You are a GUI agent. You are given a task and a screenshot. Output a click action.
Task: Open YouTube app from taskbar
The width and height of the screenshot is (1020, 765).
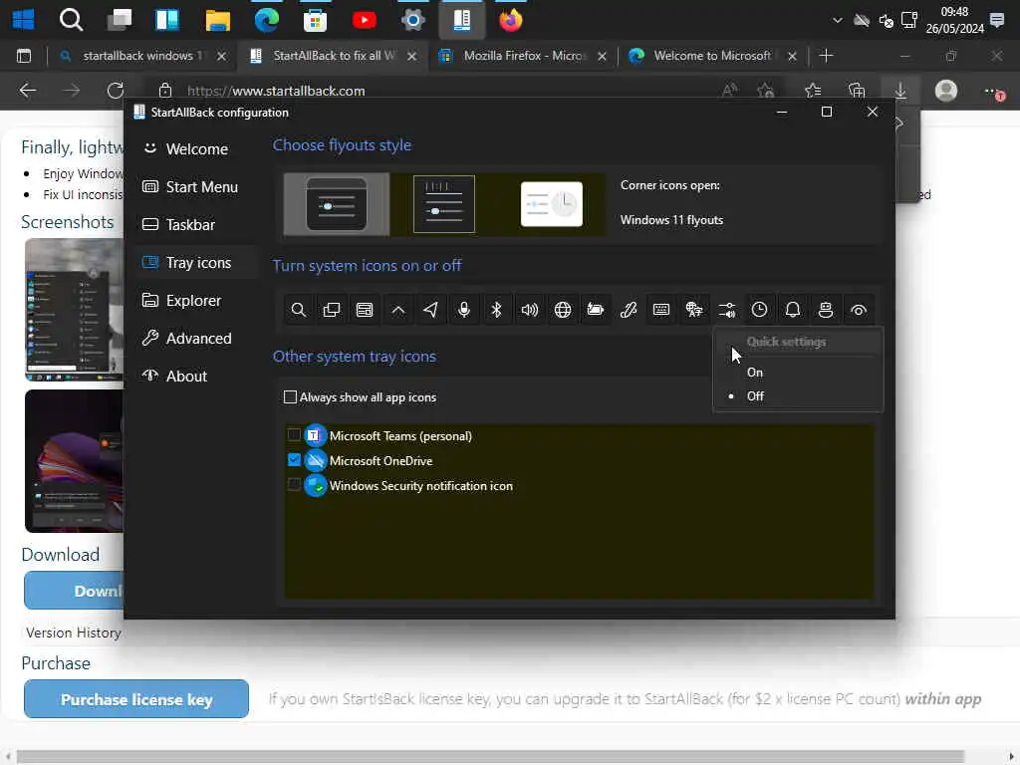[x=365, y=20]
